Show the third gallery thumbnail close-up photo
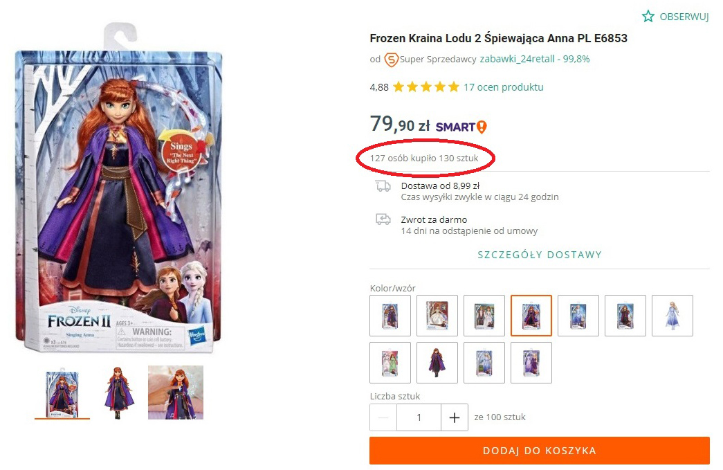Image resolution: width=723 pixels, height=470 pixels. 176,392
